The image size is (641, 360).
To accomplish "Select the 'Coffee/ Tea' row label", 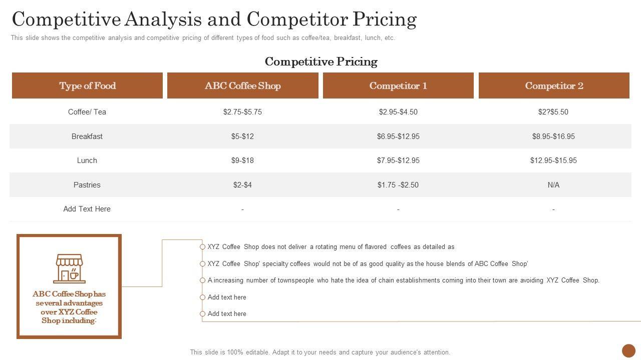I will [x=87, y=112].
